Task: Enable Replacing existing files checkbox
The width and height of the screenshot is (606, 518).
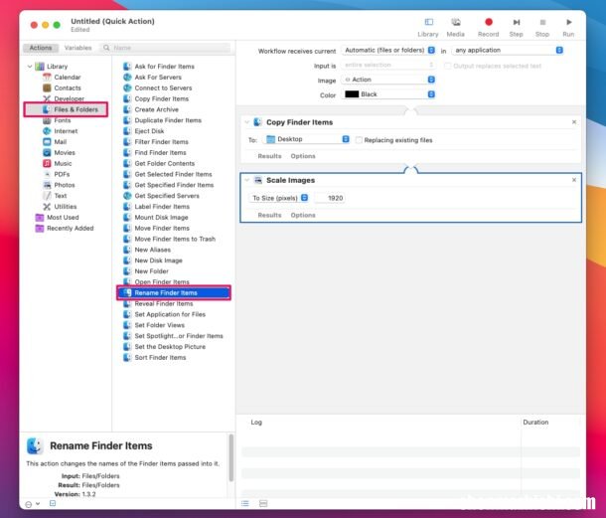Action: (359, 140)
